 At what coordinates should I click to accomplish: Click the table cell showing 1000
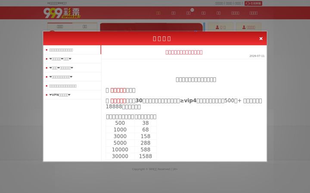[120, 130]
